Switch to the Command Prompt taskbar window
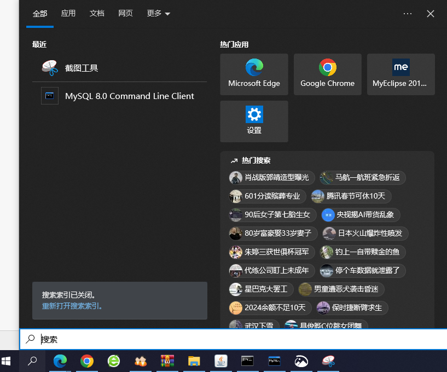This screenshot has width=447, height=372. (x=247, y=361)
